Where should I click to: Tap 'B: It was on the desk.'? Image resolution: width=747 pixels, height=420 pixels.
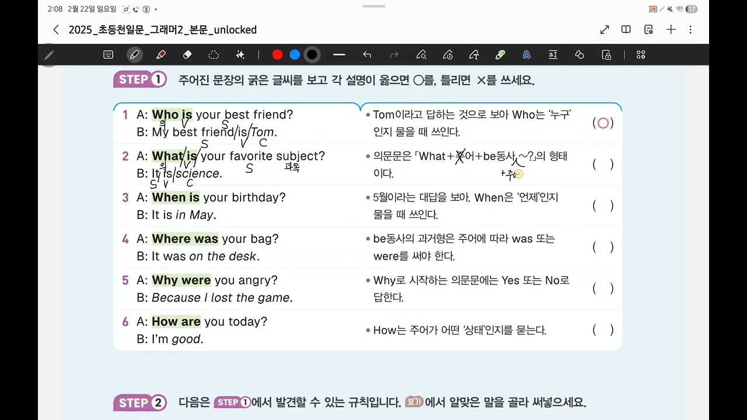click(x=198, y=257)
